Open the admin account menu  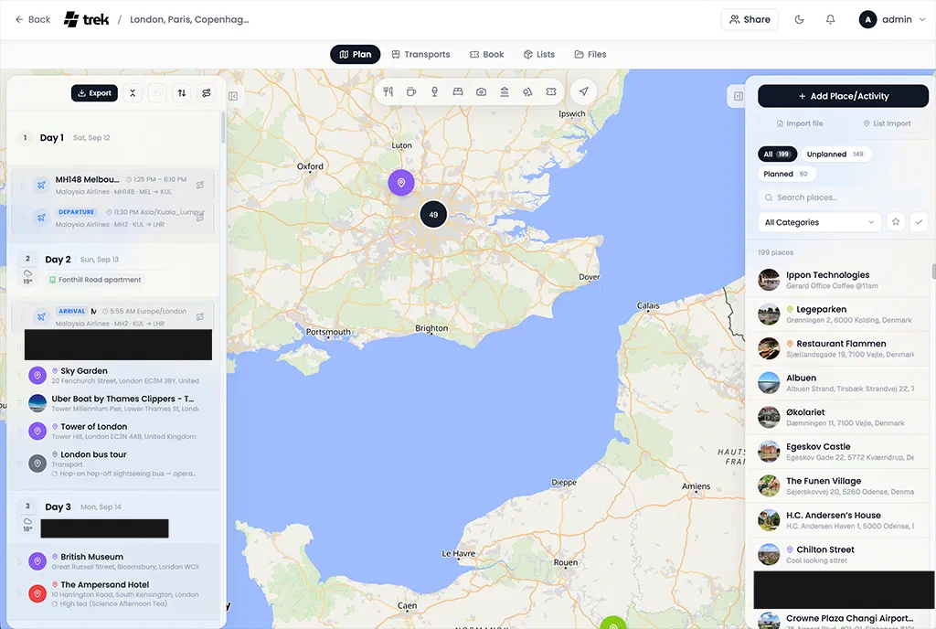[892, 20]
